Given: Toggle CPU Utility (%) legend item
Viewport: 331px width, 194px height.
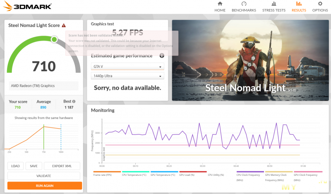Looking at the screenshot, I should pos(216,175).
